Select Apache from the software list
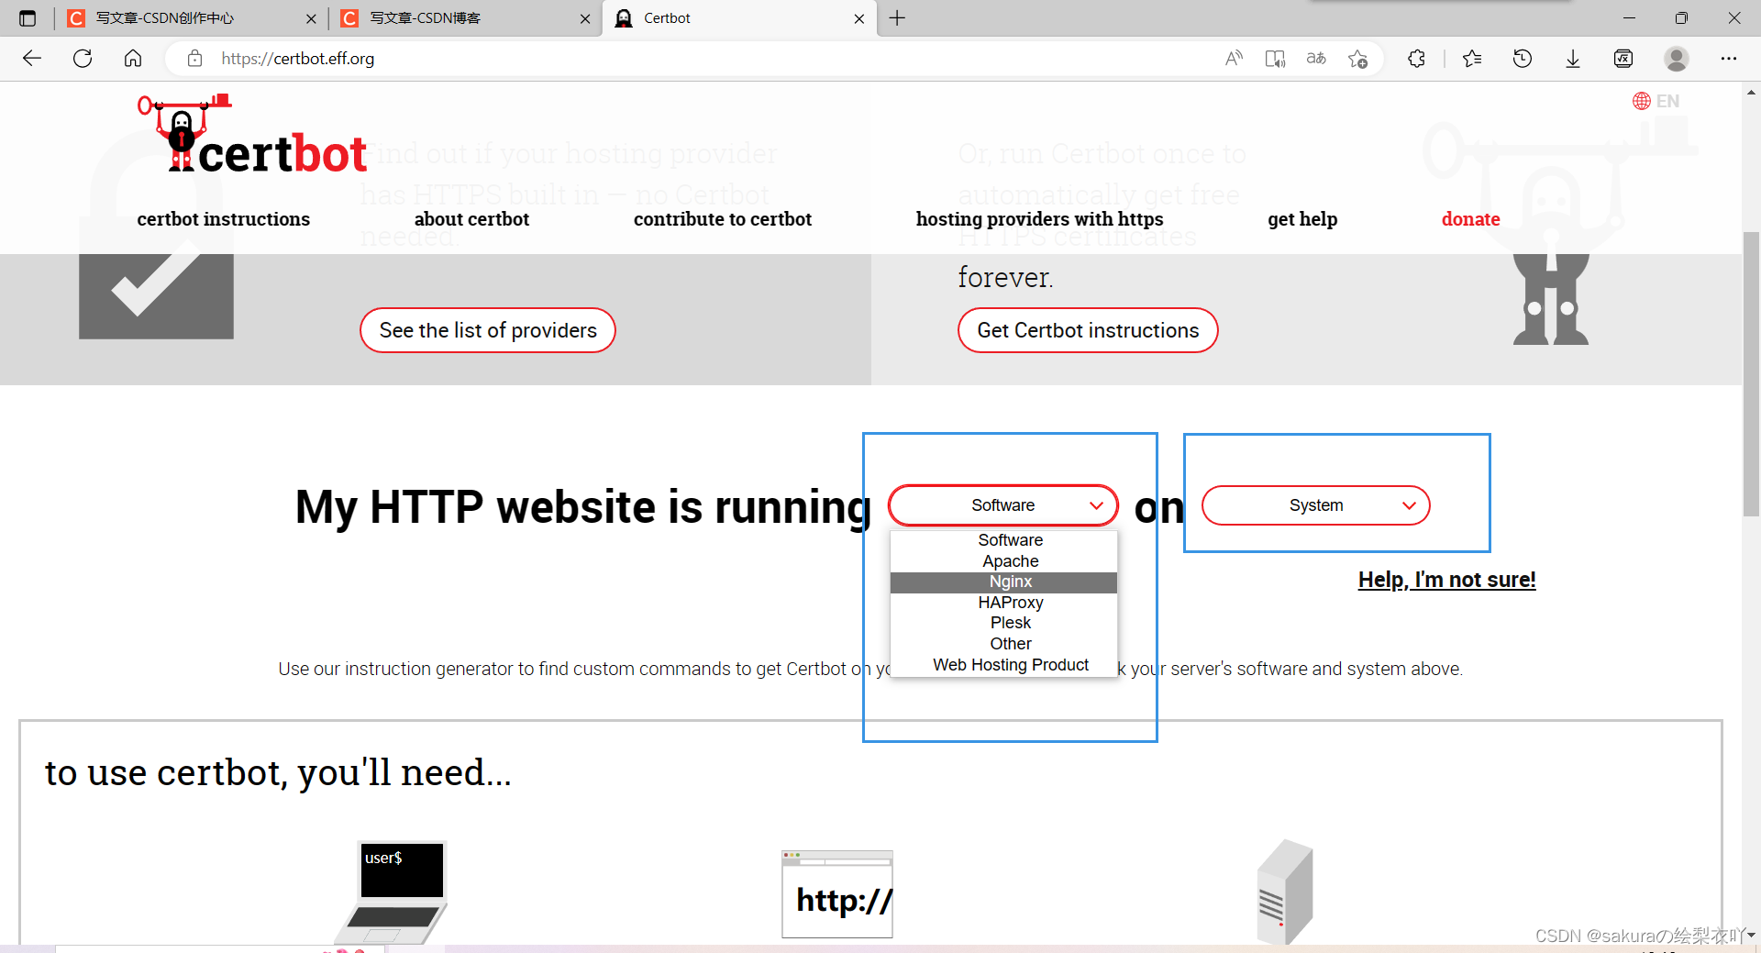This screenshot has width=1761, height=953. coord(1004,561)
